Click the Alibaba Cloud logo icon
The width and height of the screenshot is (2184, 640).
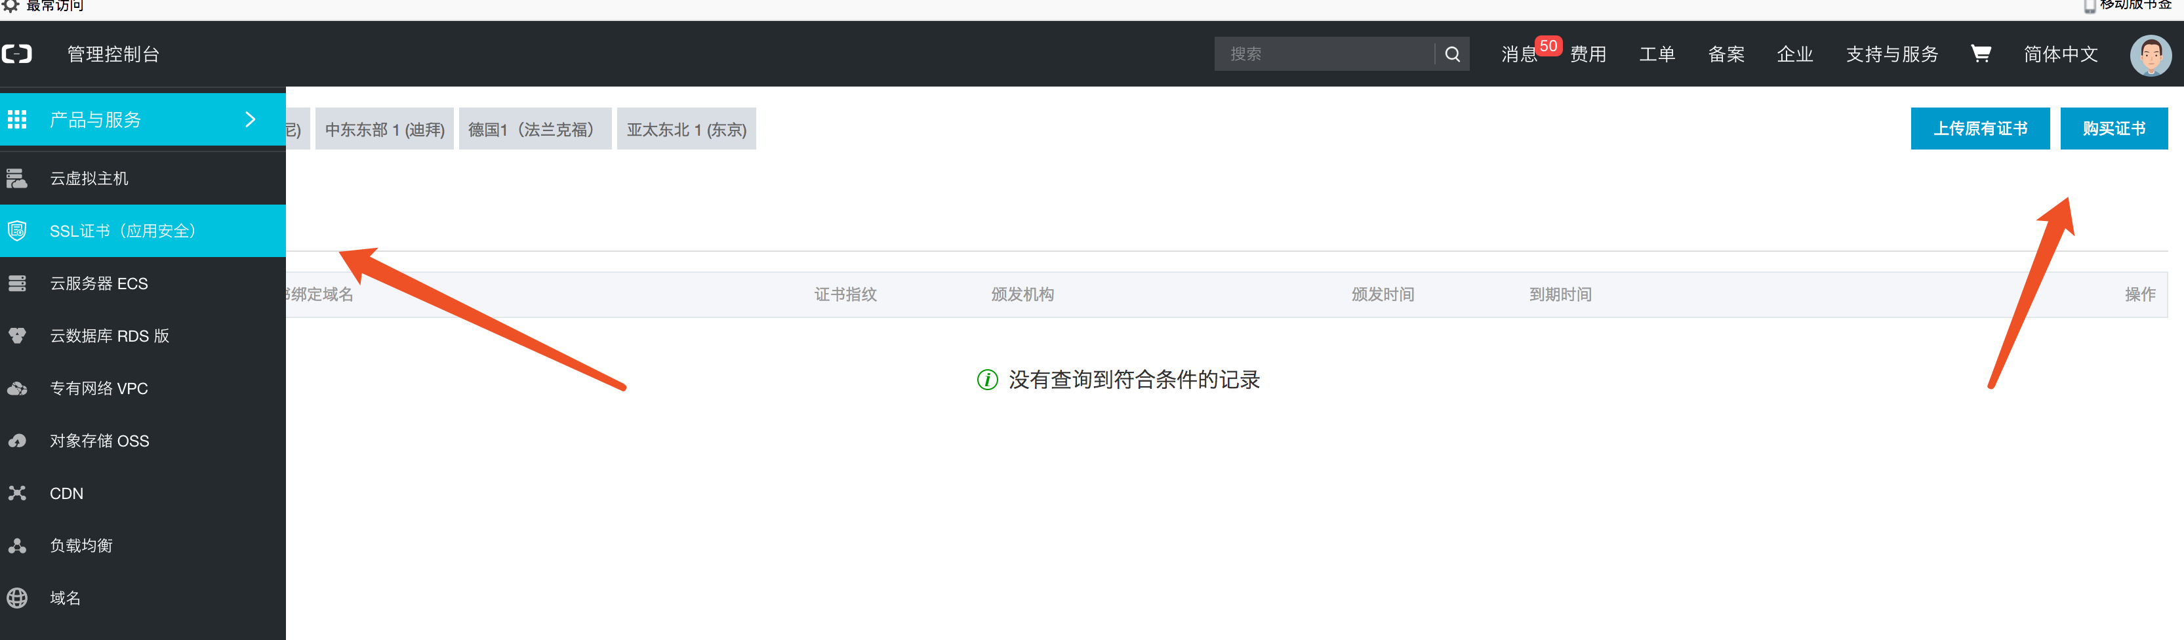[16, 54]
